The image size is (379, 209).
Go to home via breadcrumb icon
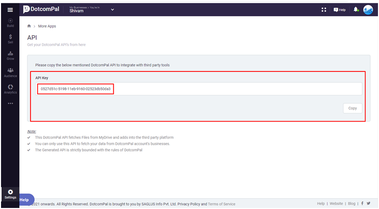[x=29, y=26]
